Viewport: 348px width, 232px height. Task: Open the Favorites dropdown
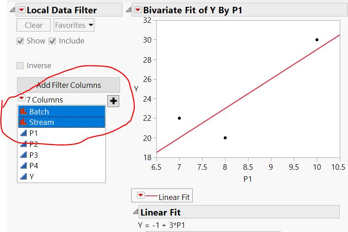point(74,25)
